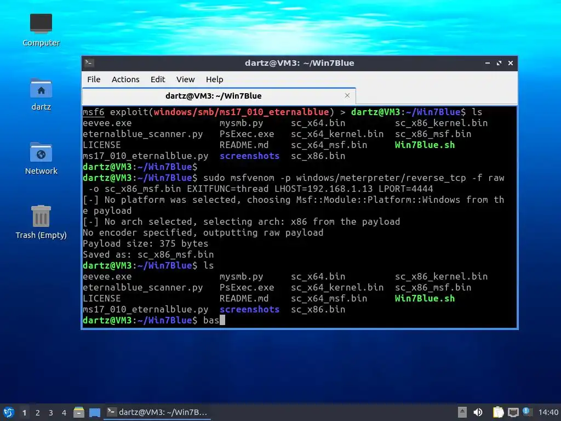The height and width of the screenshot is (421, 561).
Task: Open the volume speaker tray icon
Action: pos(478,412)
